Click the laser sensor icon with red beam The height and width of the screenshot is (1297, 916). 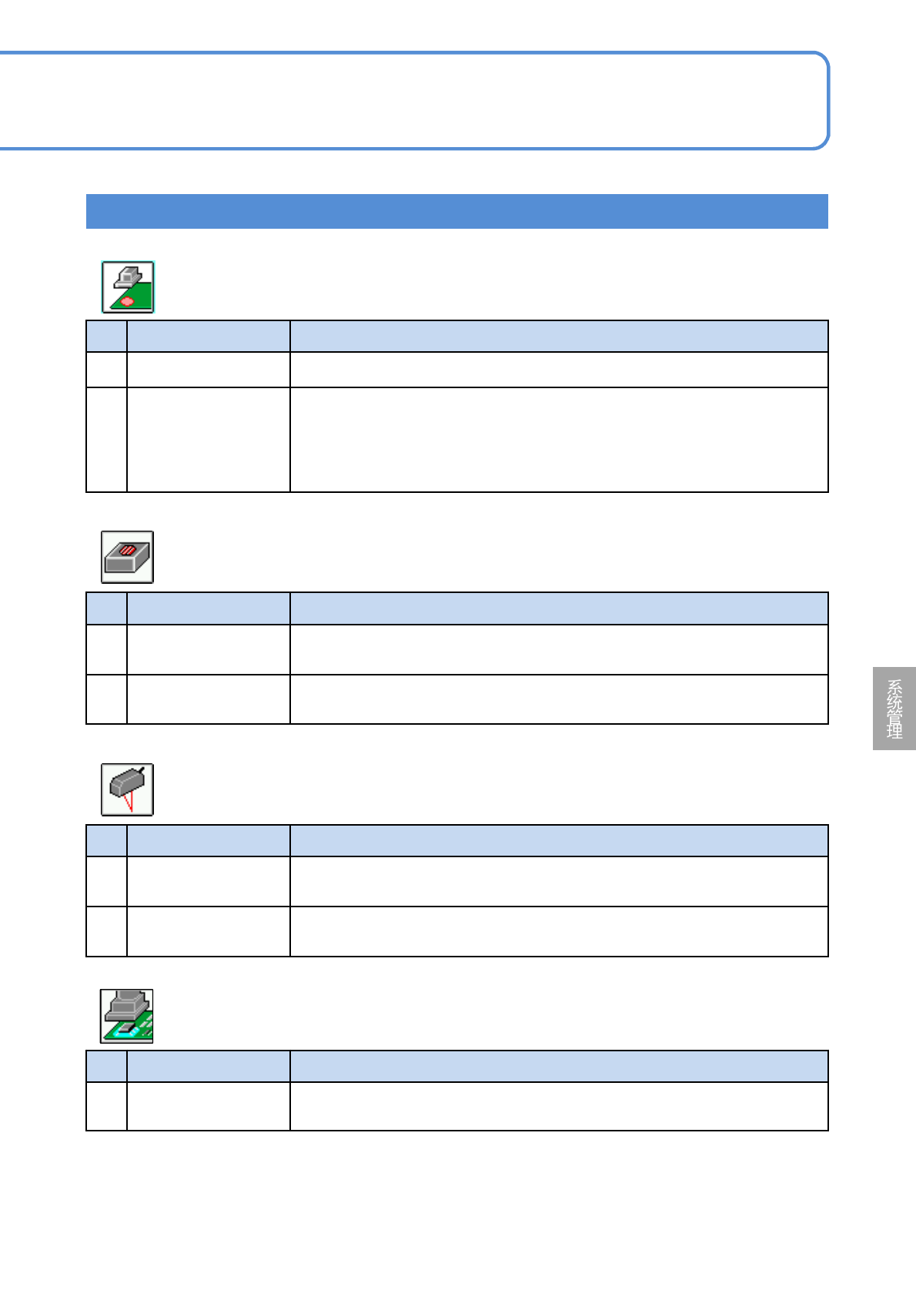[x=128, y=789]
